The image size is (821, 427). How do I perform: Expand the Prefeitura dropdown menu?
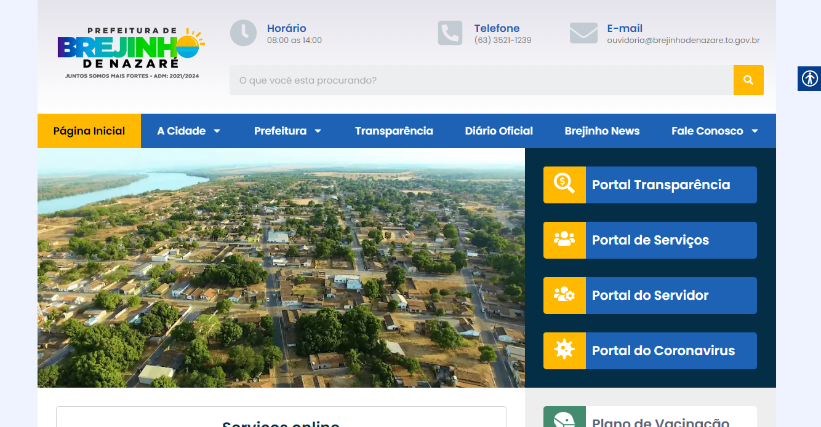point(287,131)
